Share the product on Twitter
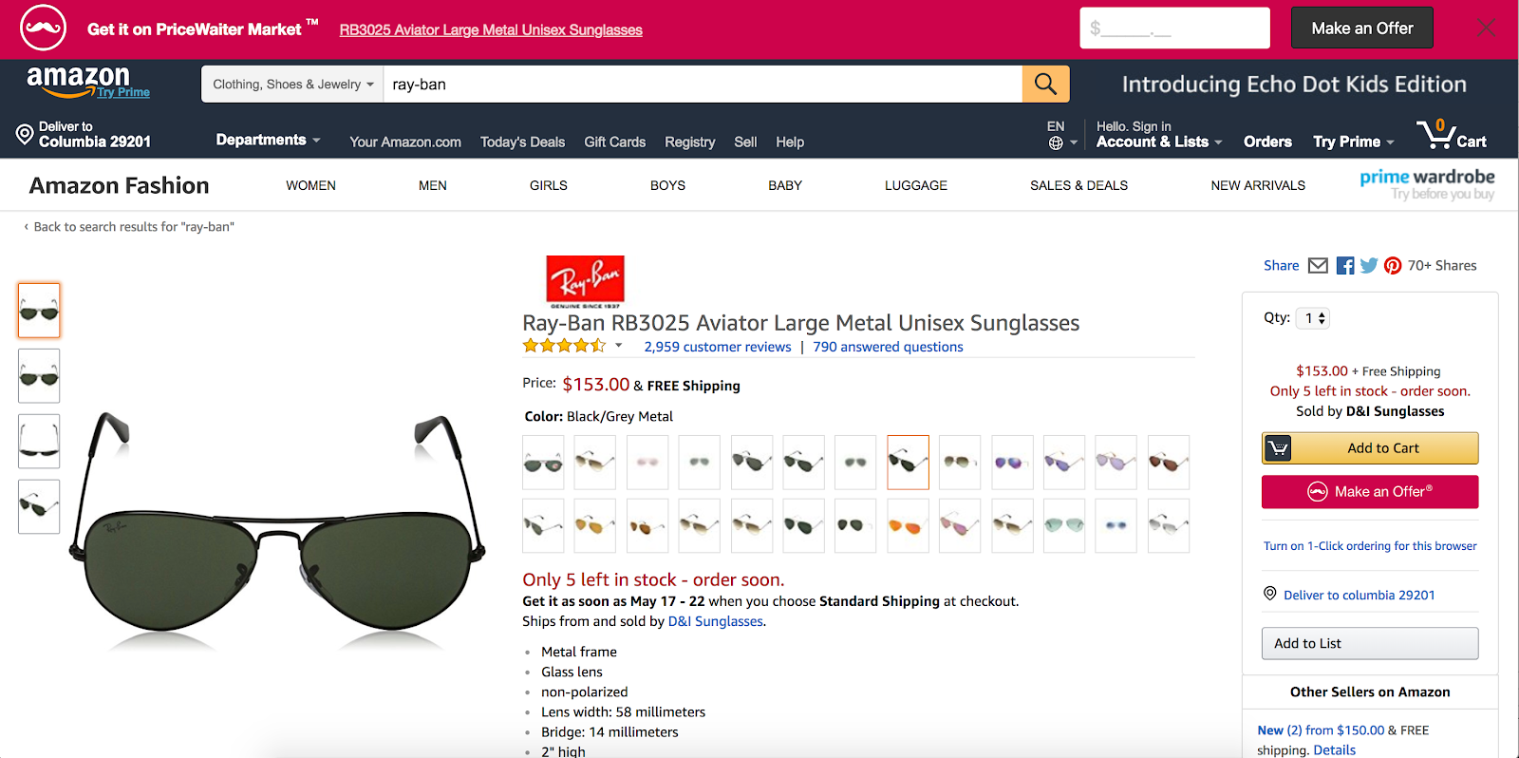This screenshot has height=758, width=1519. [x=1369, y=266]
